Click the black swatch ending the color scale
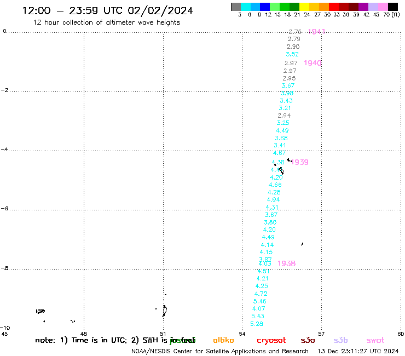Viewport: 405px width, 356px height. click(393, 7)
